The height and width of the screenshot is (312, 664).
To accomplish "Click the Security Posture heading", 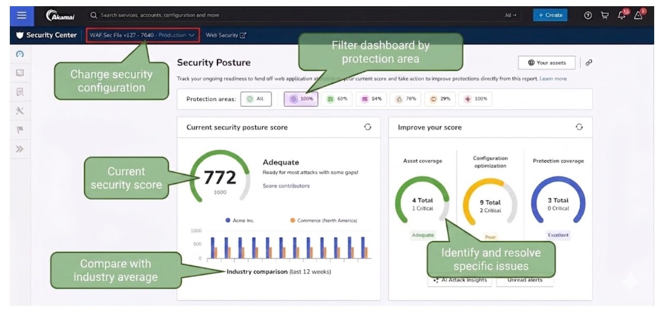I will tap(214, 63).
